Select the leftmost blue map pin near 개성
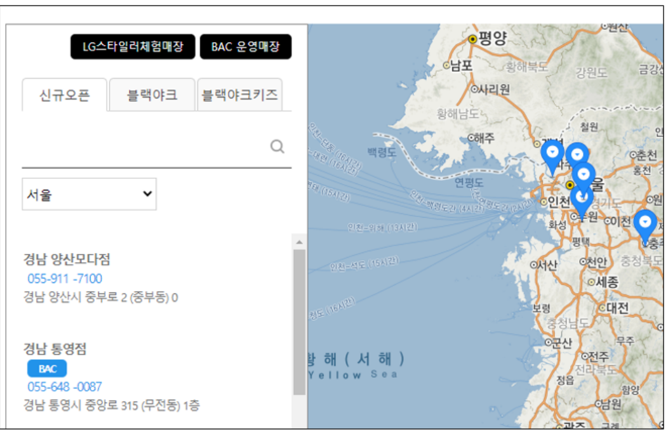The height and width of the screenshot is (434, 668). pyautogui.click(x=552, y=158)
